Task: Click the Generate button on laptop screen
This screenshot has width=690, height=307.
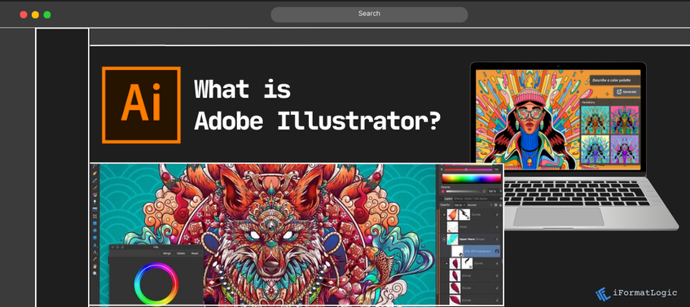Action: click(x=626, y=91)
